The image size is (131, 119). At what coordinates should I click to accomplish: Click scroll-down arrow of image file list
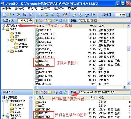click(x=128, y=83)
